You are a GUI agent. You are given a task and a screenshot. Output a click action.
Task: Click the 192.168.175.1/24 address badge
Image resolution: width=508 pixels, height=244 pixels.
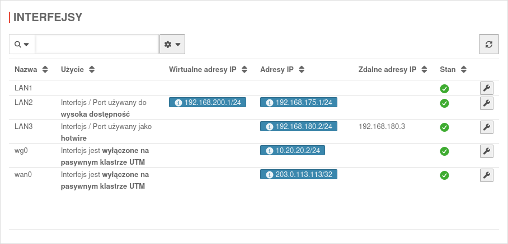pyautogui.click(x=299, y=102)
